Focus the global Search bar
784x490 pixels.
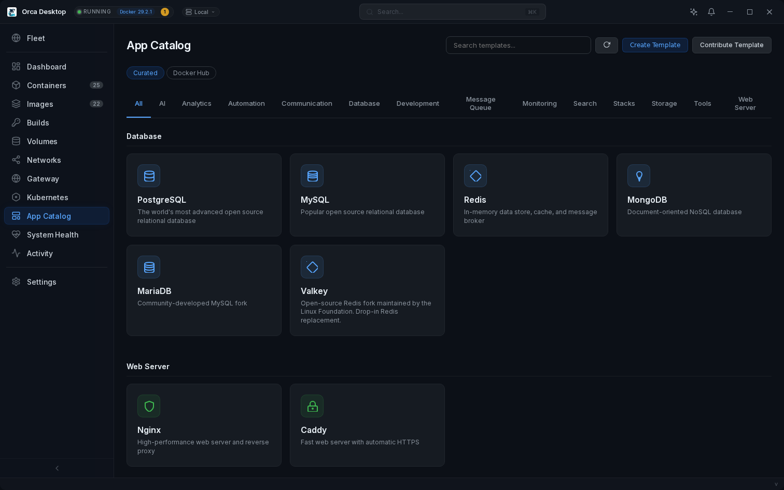tap(453, 12)
